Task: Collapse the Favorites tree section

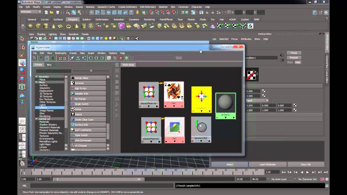Action: coord(37,77)
